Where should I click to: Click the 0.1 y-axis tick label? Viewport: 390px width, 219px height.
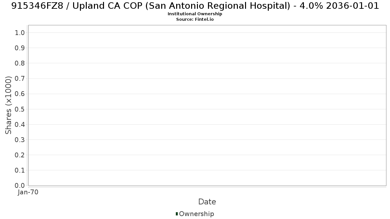pos(20,170)
